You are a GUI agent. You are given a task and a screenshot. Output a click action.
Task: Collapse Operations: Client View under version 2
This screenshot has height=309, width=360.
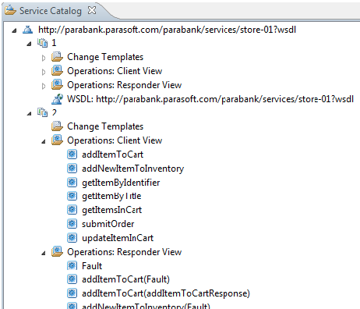[x=44, y=141]
